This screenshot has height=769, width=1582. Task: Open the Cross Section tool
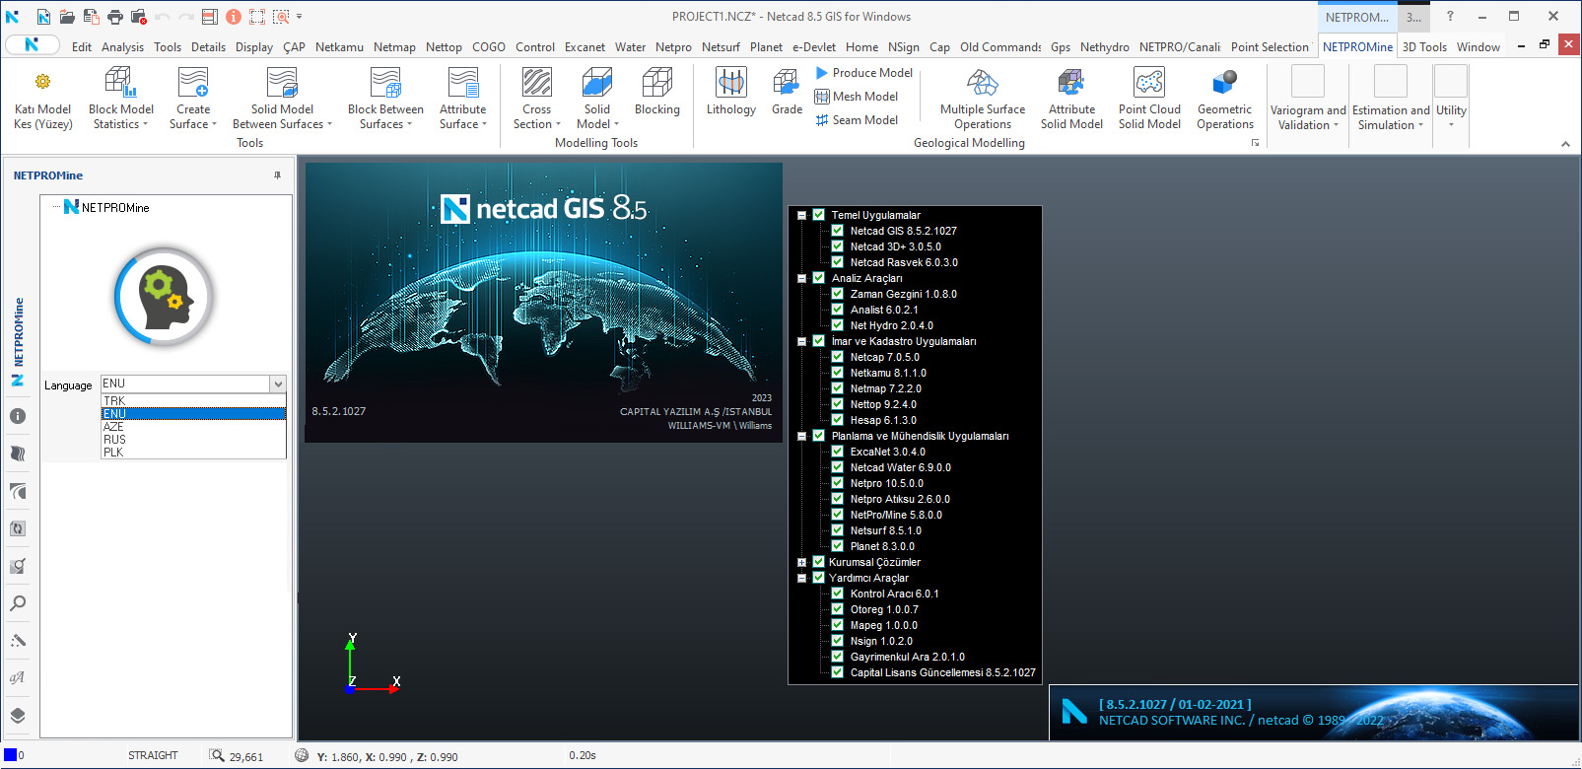[x=536, y=99]
